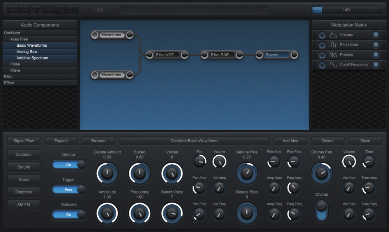The width and height of the screenshot is (389, 232).
Task: Click the Partials sawtooth wave icon
Action: 333,55
